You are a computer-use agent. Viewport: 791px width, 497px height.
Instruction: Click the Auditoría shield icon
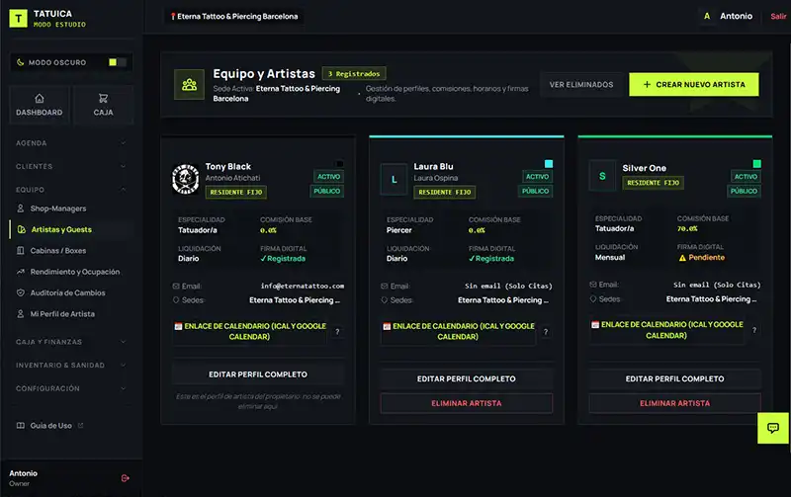pos(21,292)
